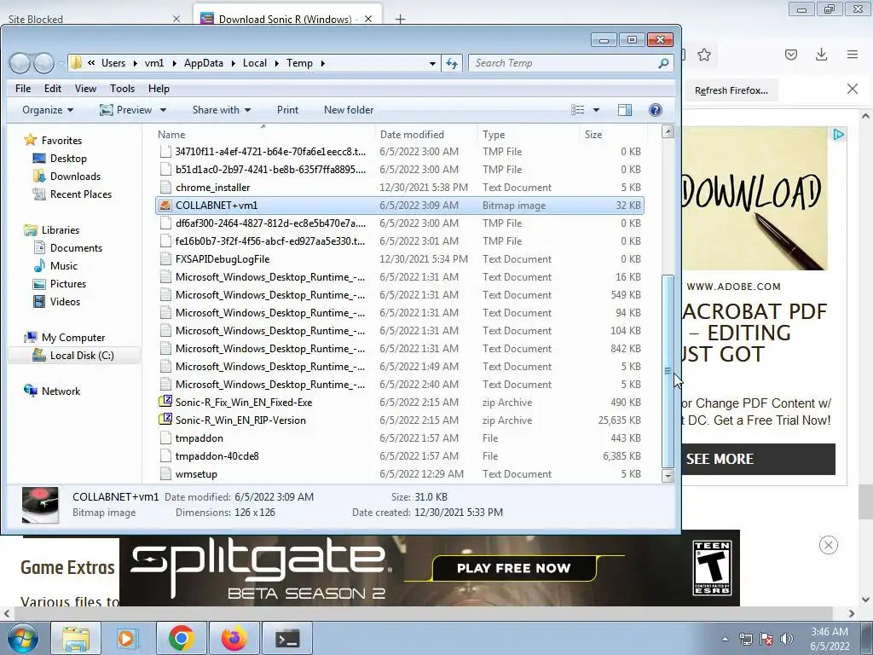The height and width of the screenshot is (655, 873).
Task: Click the Explorer Forward navigation arrow
Action: 43,63
